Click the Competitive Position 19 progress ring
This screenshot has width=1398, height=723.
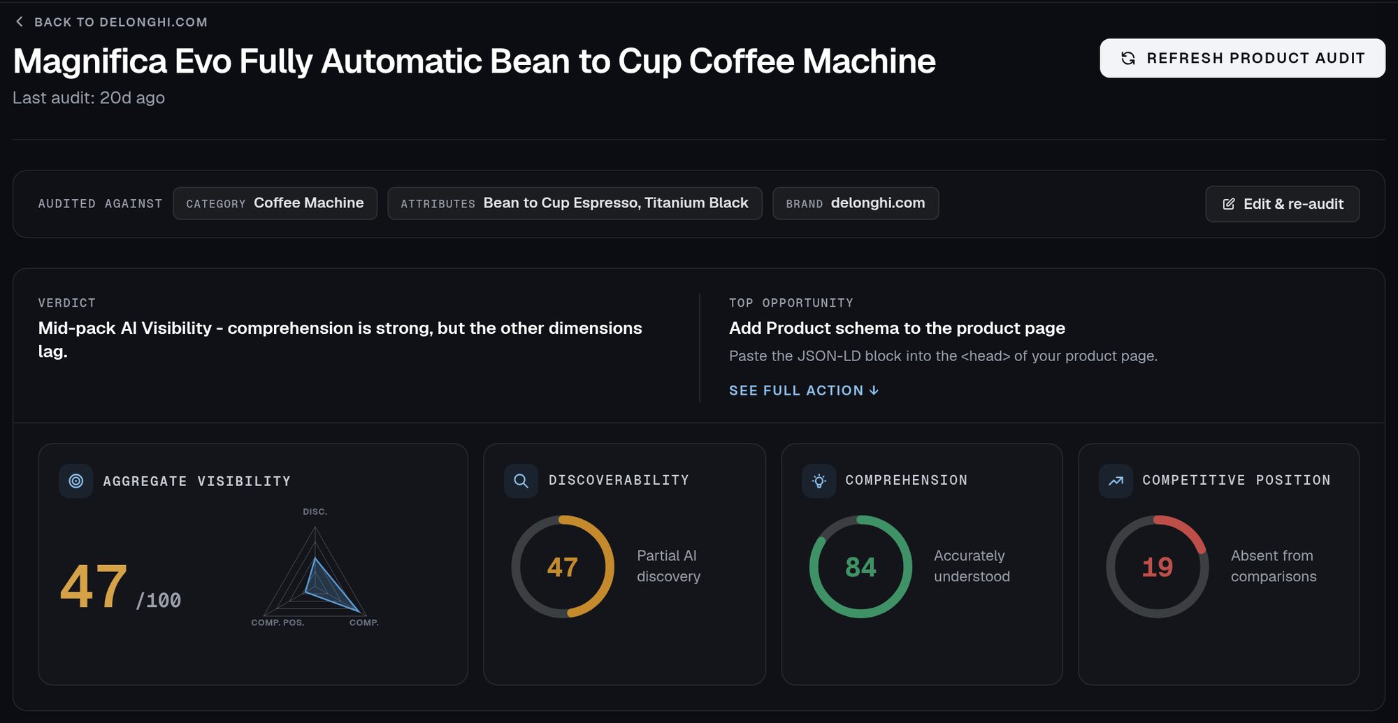pyautogui.click(x=1158, y=567)
